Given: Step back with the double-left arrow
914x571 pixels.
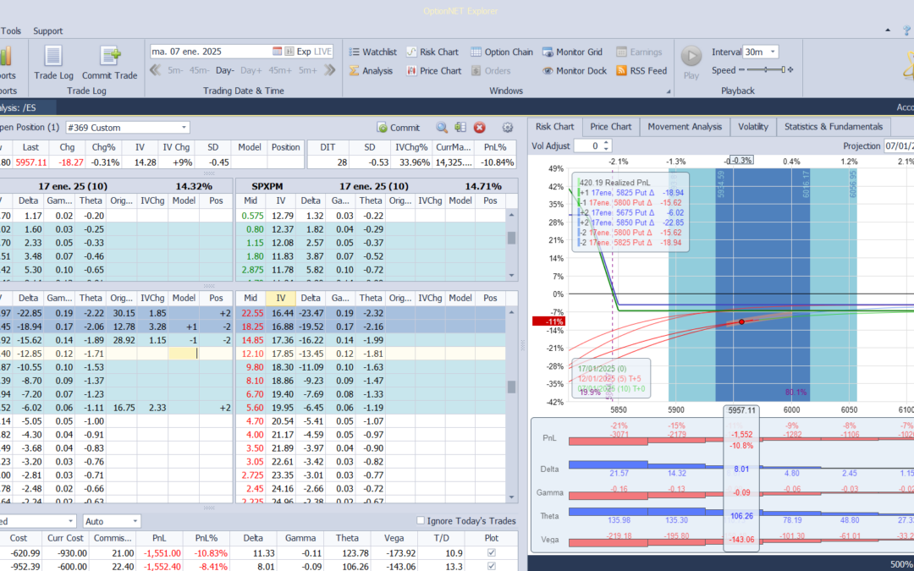Looking at the screenshot, I should coord(155,70).
